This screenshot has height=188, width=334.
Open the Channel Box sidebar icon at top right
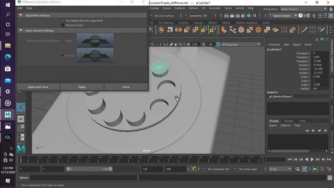click(330, 16)
